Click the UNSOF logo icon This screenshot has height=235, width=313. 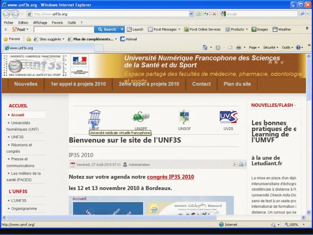184,117
